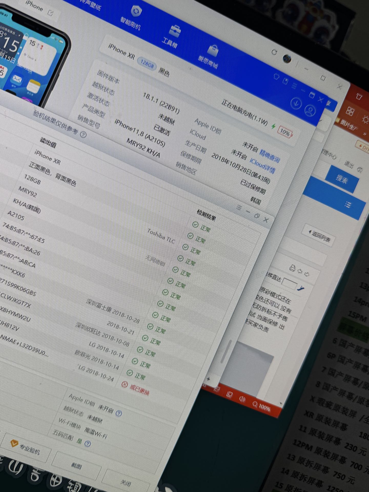Open the user account circle icon
The width and height of the screenshot is (369, 492).
point(310,111)
